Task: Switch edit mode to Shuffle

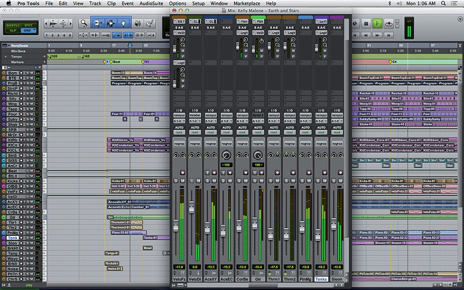Action: (12, 25)
